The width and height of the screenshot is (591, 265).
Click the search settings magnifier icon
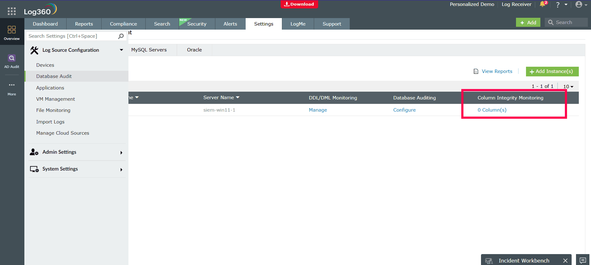121,36
